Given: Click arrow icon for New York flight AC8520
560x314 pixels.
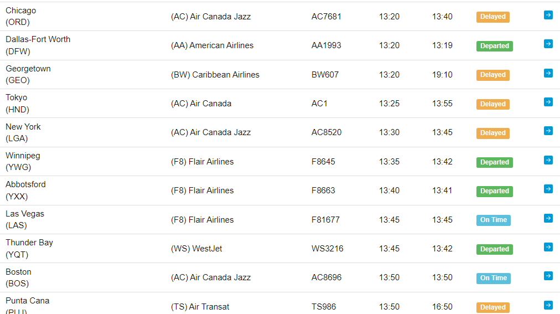Looking at the screenshot, I should [x=548, y=131].
